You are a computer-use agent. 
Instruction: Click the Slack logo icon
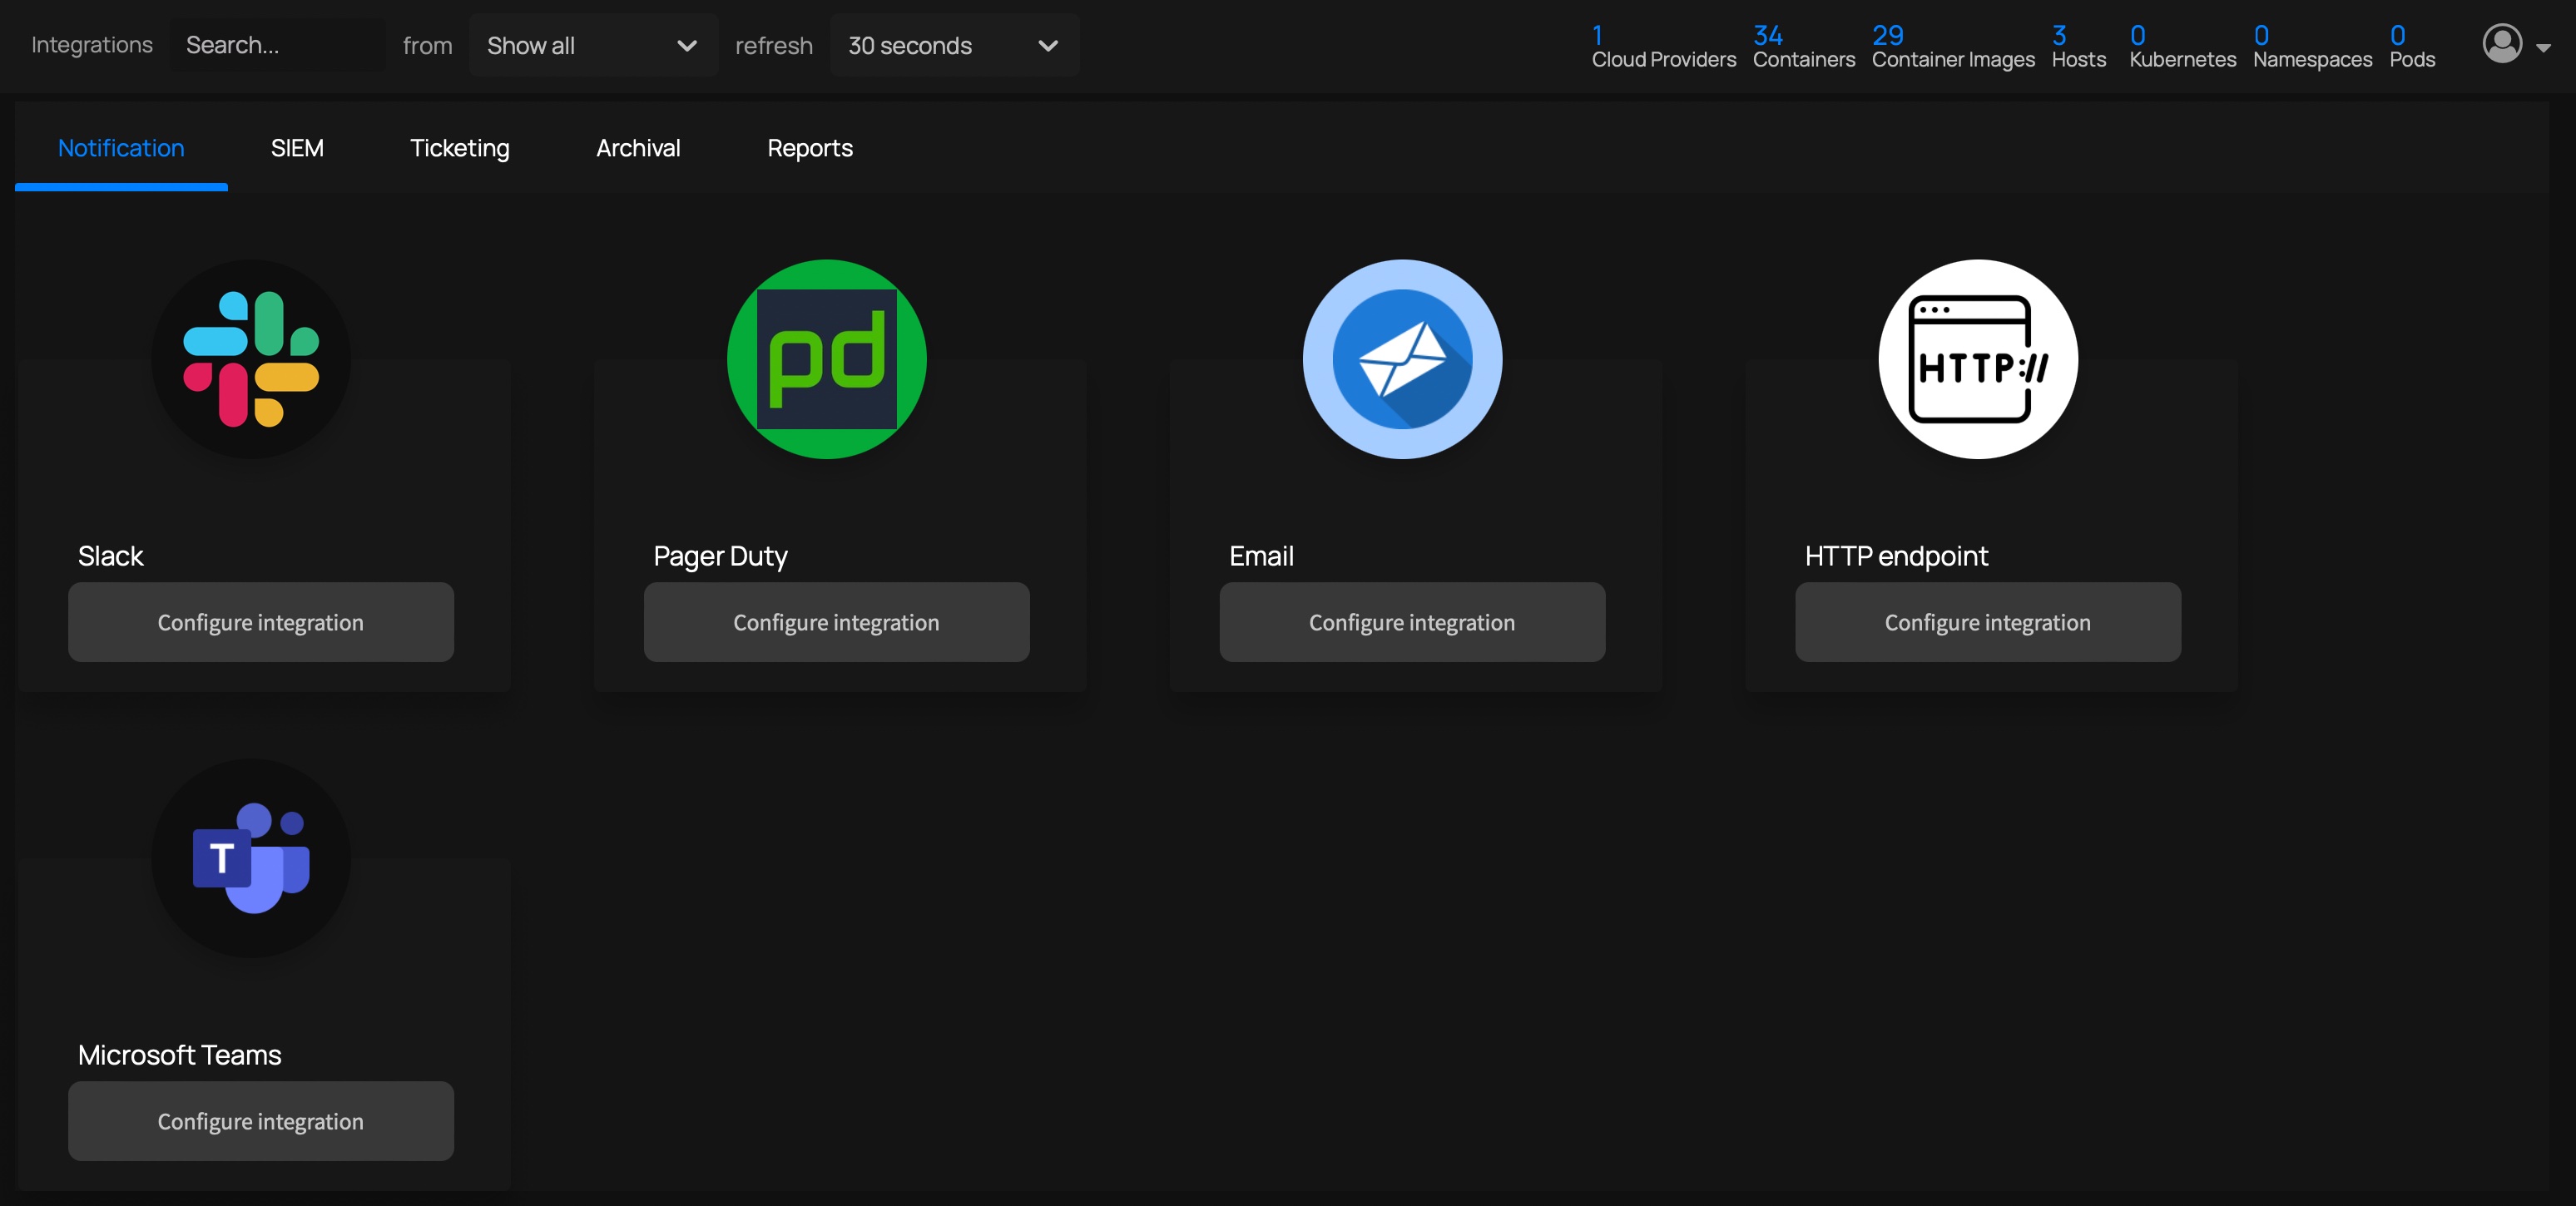coord(251,359)
